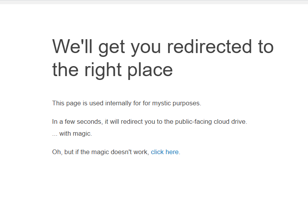Image resolution: width=308 pixels, height=201 pixels.
Task: Click the phrase 'public-facing cloud drive'
Action: (210, 122)
